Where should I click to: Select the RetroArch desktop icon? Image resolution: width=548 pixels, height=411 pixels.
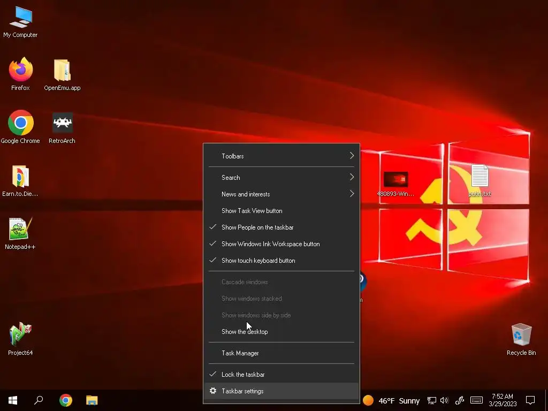(62, 127)
